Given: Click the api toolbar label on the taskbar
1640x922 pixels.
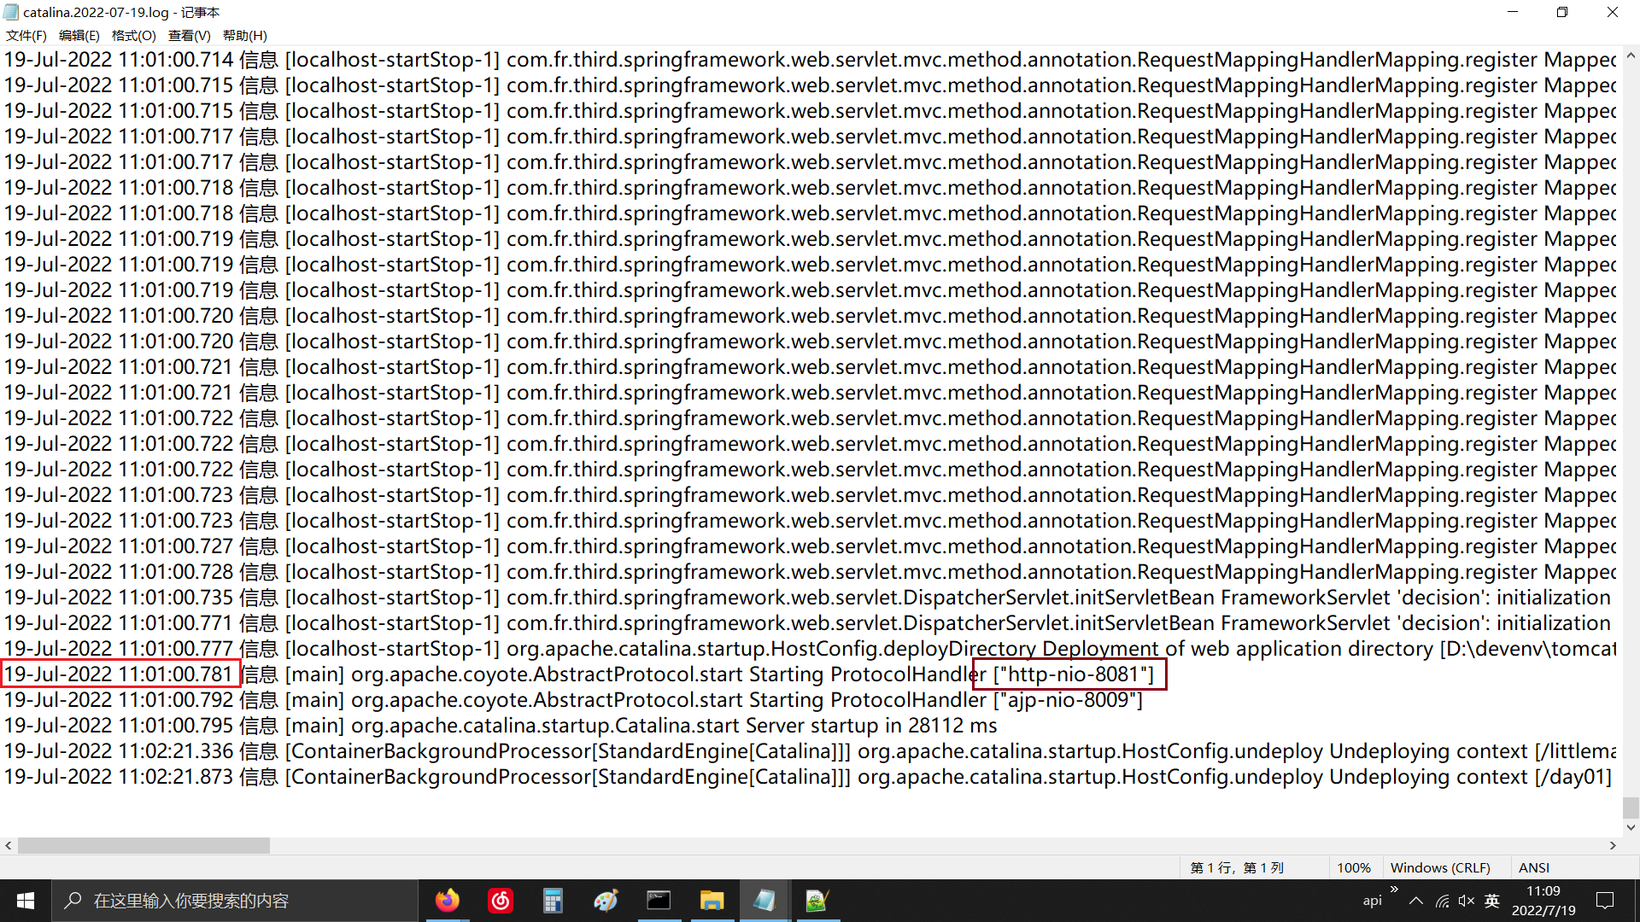Looking at the screenshot, I should [1372, 901].
